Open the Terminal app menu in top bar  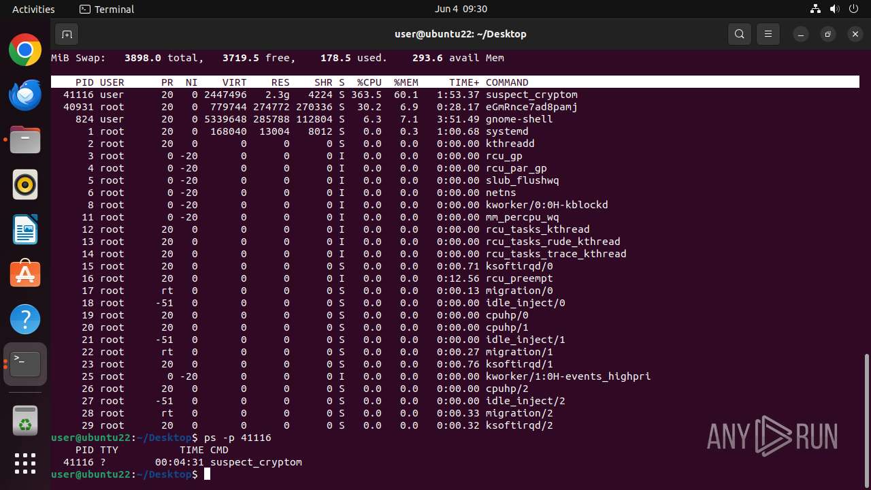(x=107, y=10)
